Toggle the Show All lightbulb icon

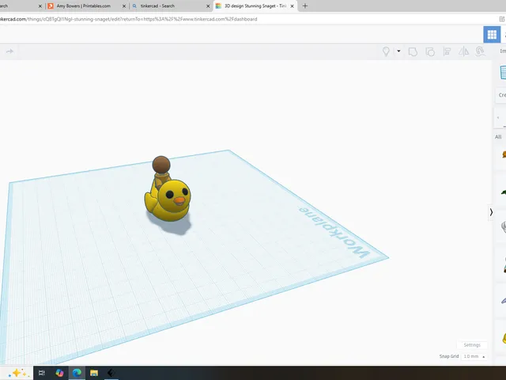(386, 51)
